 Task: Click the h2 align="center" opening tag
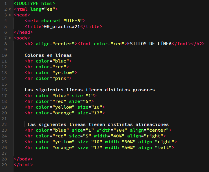51,44
